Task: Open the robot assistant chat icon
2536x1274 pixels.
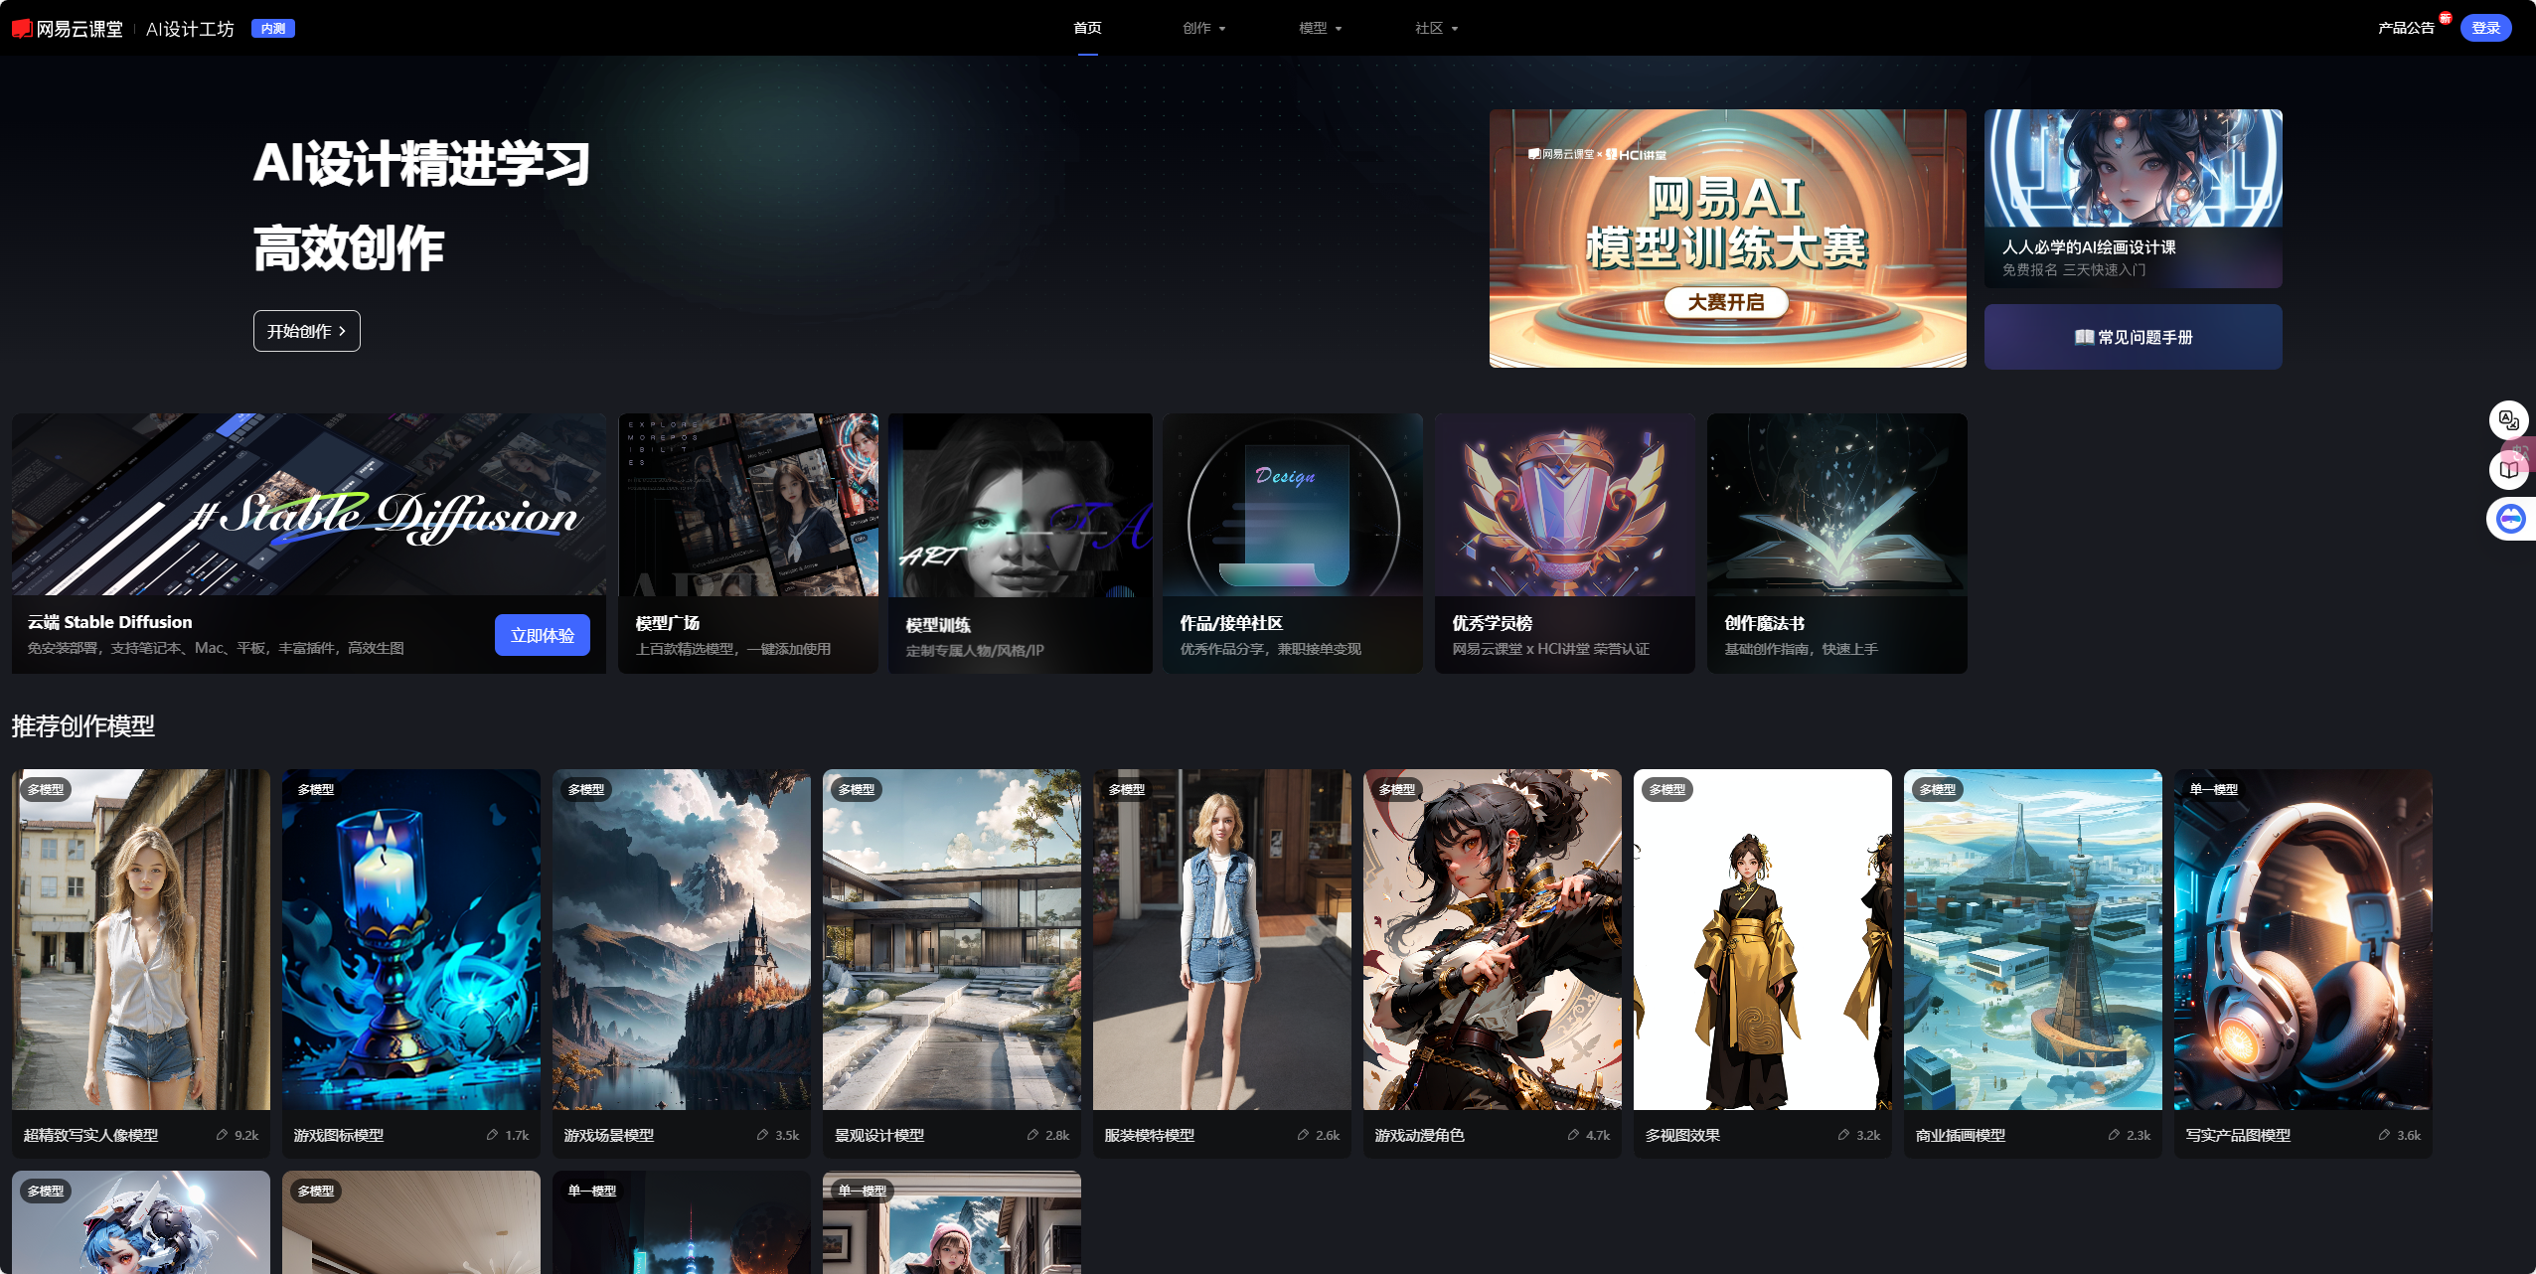Action: pyautogui.click(x=2510, y=519)
